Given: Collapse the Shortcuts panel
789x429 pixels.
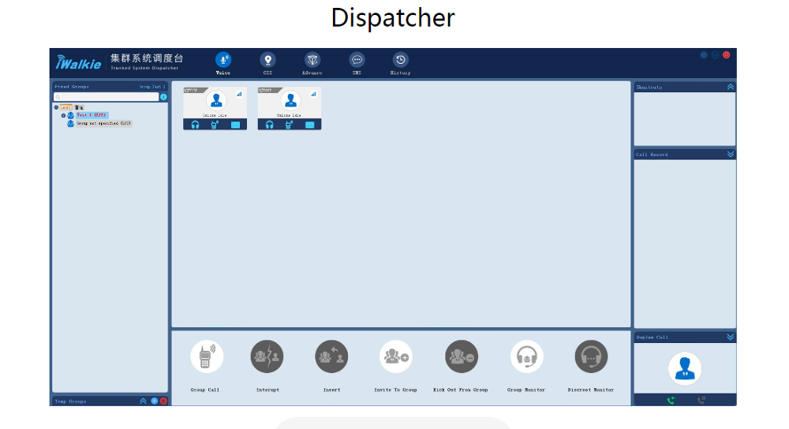Looking at the screenshot, I should point(731,87).
